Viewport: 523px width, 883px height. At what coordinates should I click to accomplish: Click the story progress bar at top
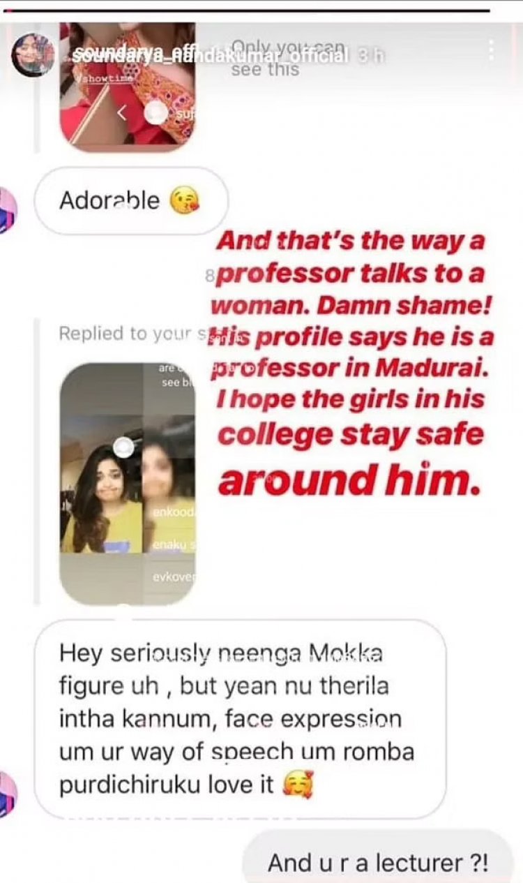(245, 10)
